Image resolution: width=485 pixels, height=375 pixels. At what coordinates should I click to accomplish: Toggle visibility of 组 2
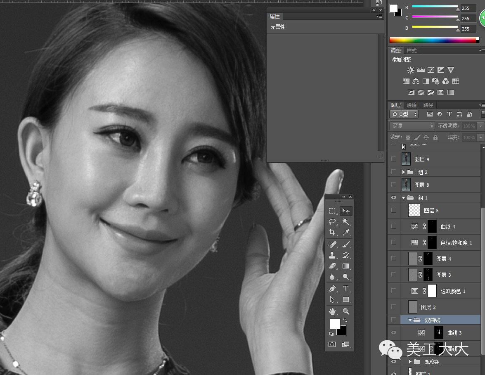pyautogui.click(x=393, y=172)
